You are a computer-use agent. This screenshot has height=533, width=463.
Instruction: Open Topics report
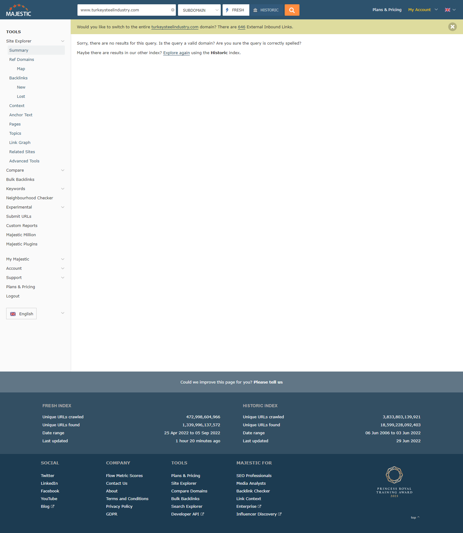[x=15, y=133]
